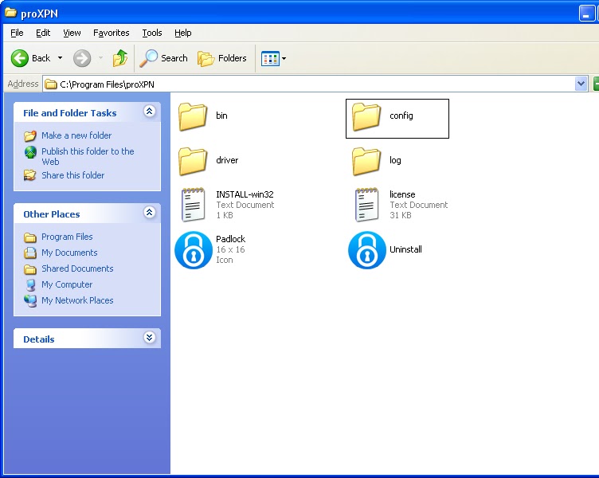Go up one folder level
The image size is (599, 478).
pyautogui.click(x=120, y=58)
